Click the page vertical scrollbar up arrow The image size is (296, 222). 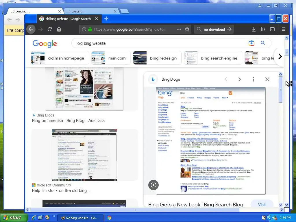click(286, 38)
